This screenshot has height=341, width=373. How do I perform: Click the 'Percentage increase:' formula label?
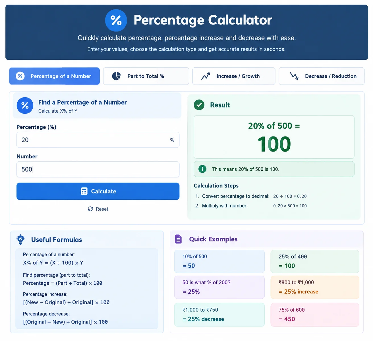[45, 294]
